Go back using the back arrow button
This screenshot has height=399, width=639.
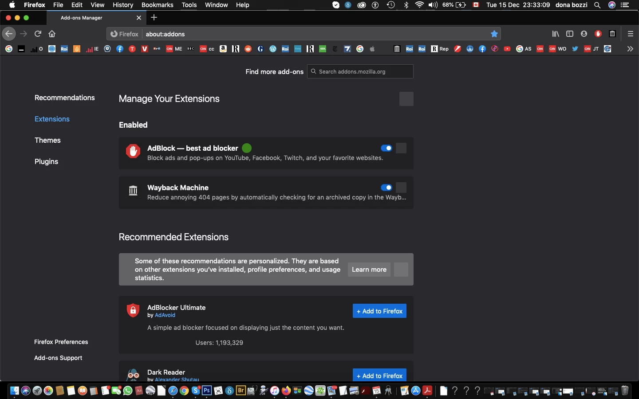point(9,34)
